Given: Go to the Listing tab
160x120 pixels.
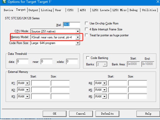Looking at the screenshot, I should (x=47, y=10).
